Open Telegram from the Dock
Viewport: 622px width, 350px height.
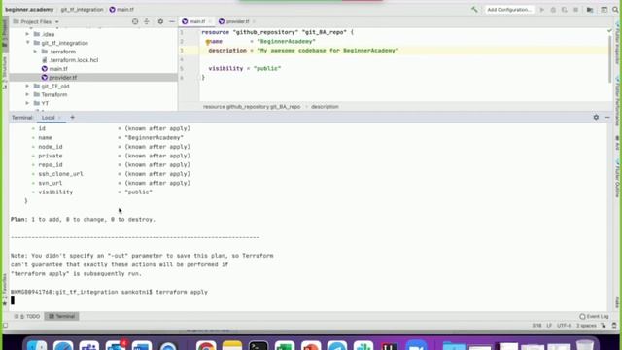click(337, 346)
